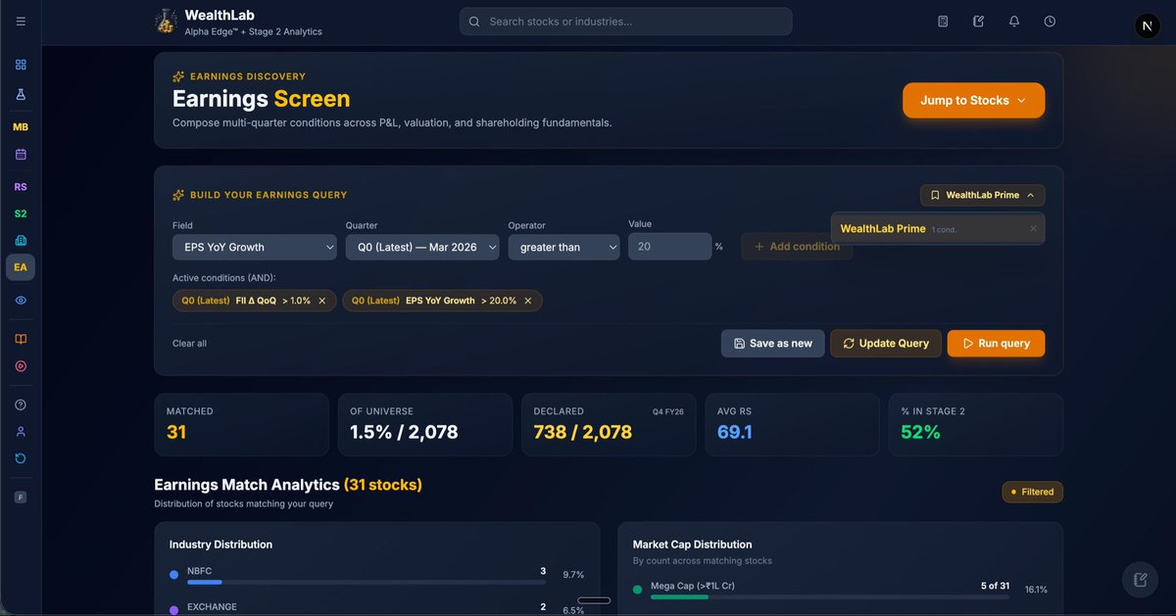This screenshot has height=616, width=1176.
Task: Open the eye watchlist icon in sidebar
Action: [x=21, y=301]
